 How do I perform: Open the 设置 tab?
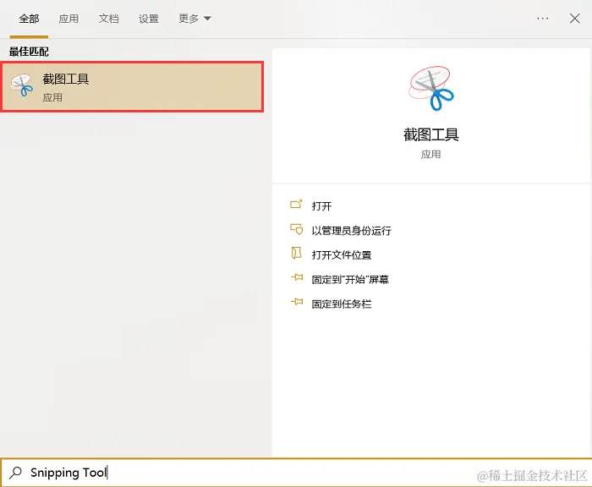149,19
